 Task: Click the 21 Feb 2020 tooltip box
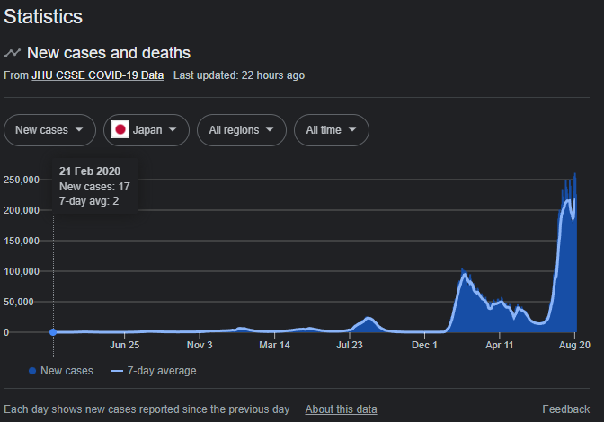(94, 186)
